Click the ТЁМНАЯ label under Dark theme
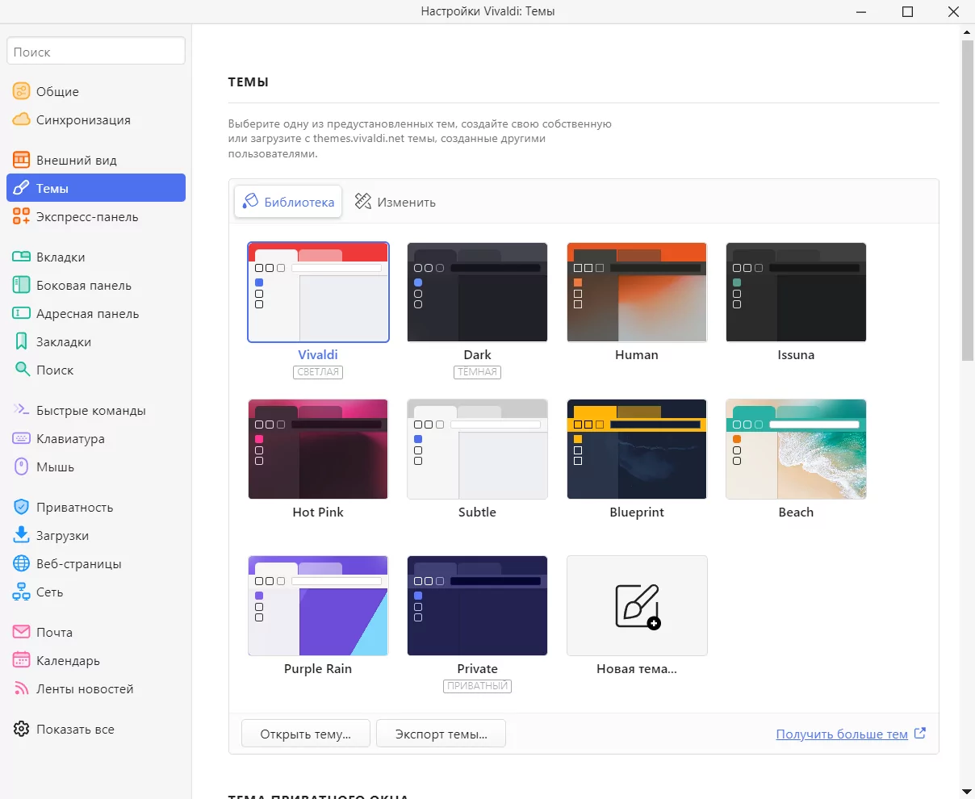This screenshot has width=975, height=799. click(x=478, y=372)
